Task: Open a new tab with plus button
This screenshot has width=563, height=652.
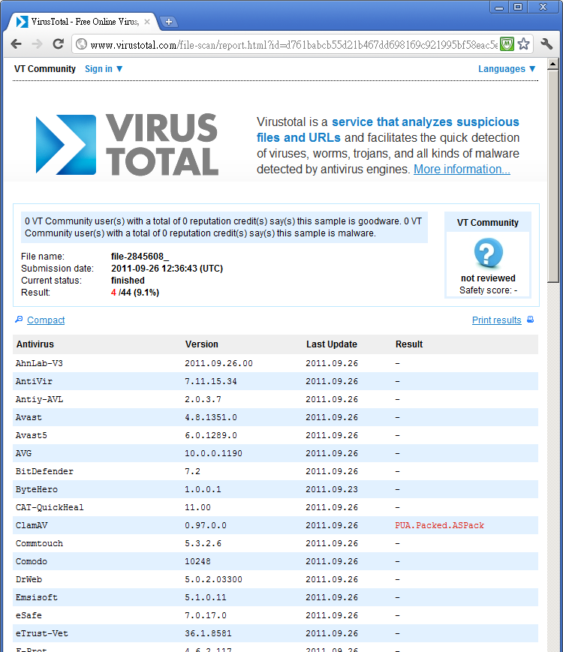Action: tap(169, 22)
